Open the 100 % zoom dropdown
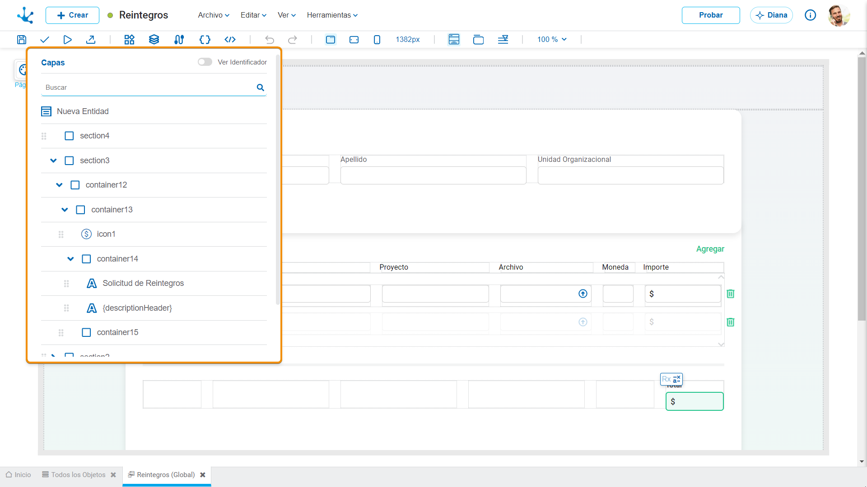 [552, 40]
